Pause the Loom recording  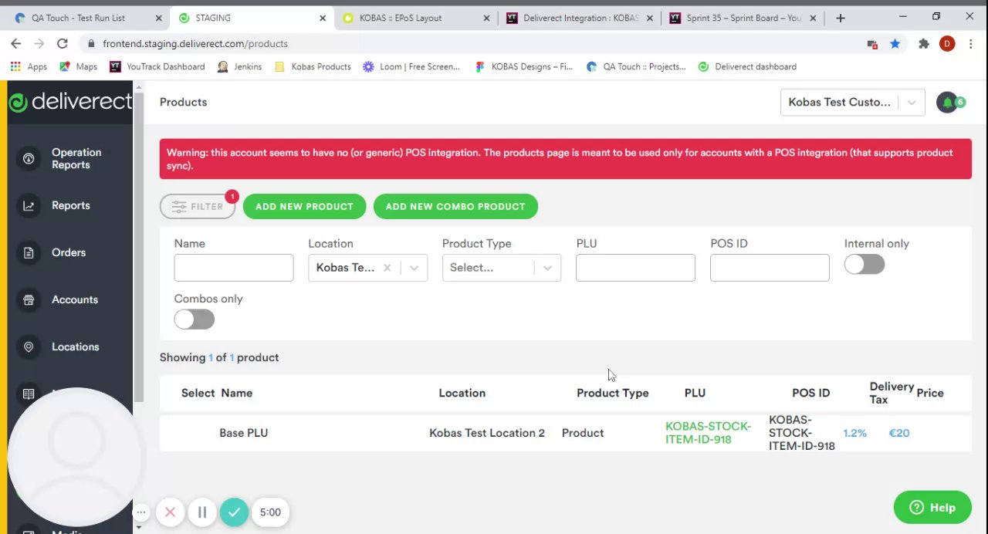click(202, 512)
